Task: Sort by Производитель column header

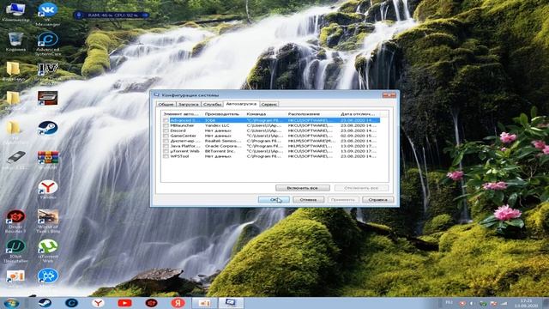Action: 224,114
